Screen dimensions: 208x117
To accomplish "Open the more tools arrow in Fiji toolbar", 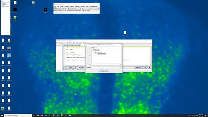I will [x=98, y=8].
